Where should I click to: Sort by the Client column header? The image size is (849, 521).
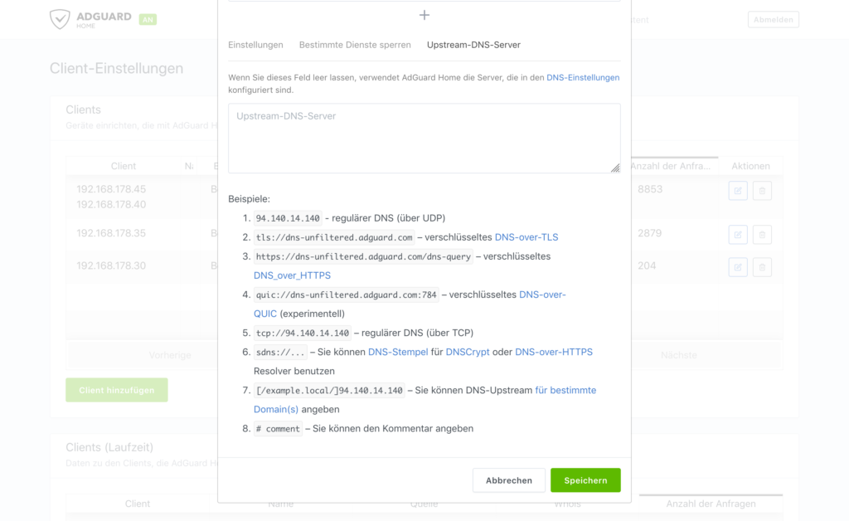pos(124,166)
